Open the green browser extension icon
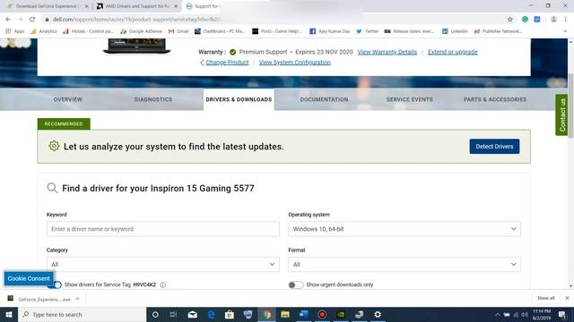 coord(525,20)
